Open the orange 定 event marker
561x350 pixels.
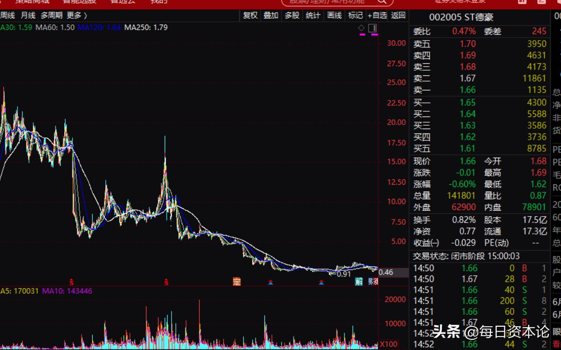[236, 281]
